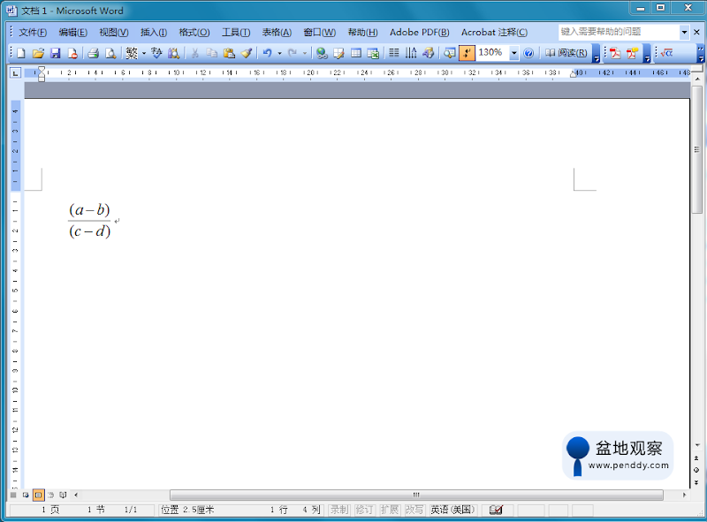Screen dimensions: 707x522
Task: Open the Acrobat 注释(C) menu
Action: [494, 33]
